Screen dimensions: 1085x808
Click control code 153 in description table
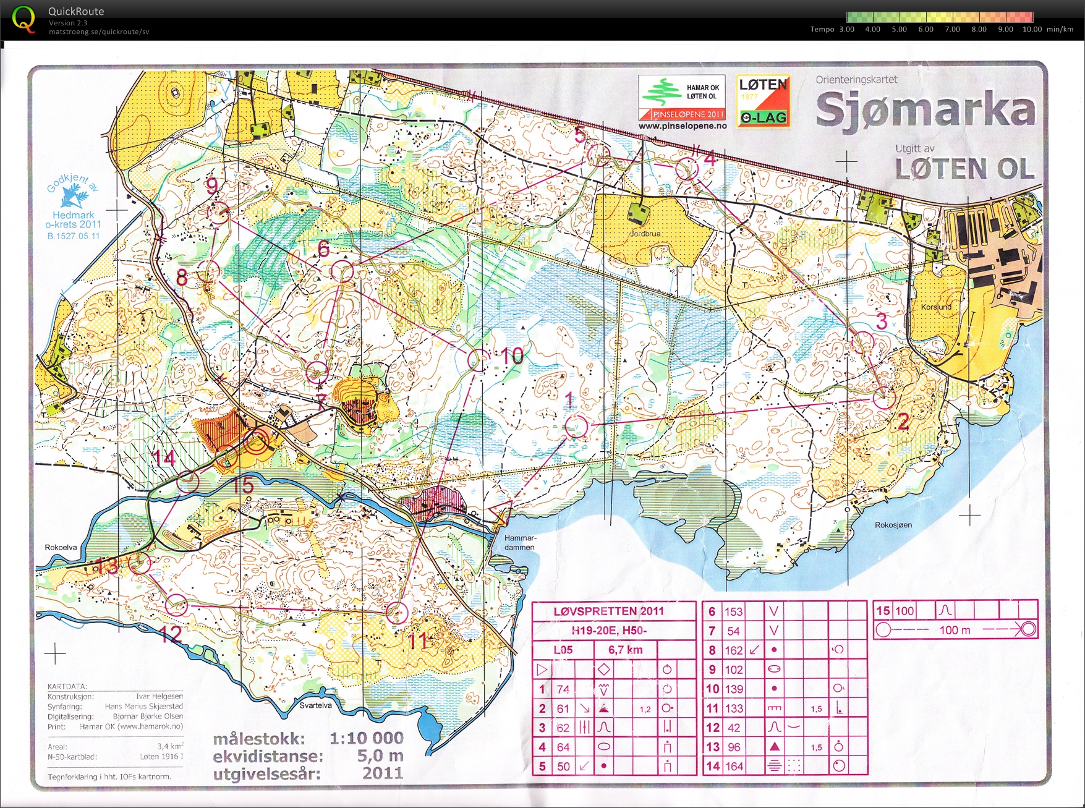733,611
